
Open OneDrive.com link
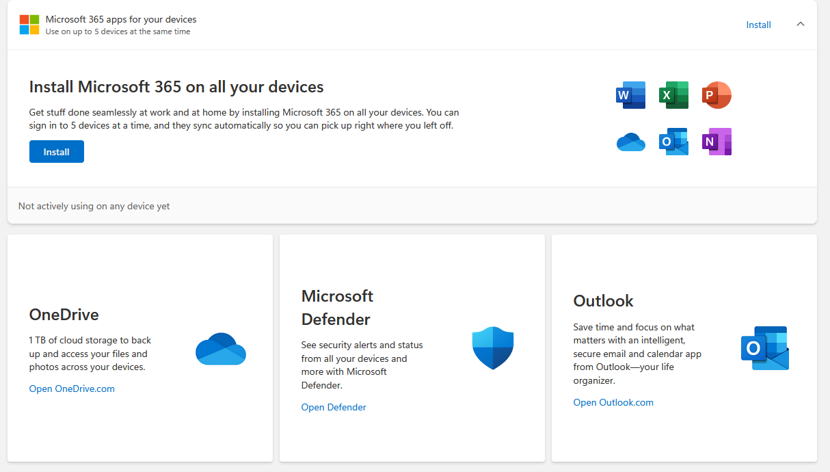pos(72,389)
